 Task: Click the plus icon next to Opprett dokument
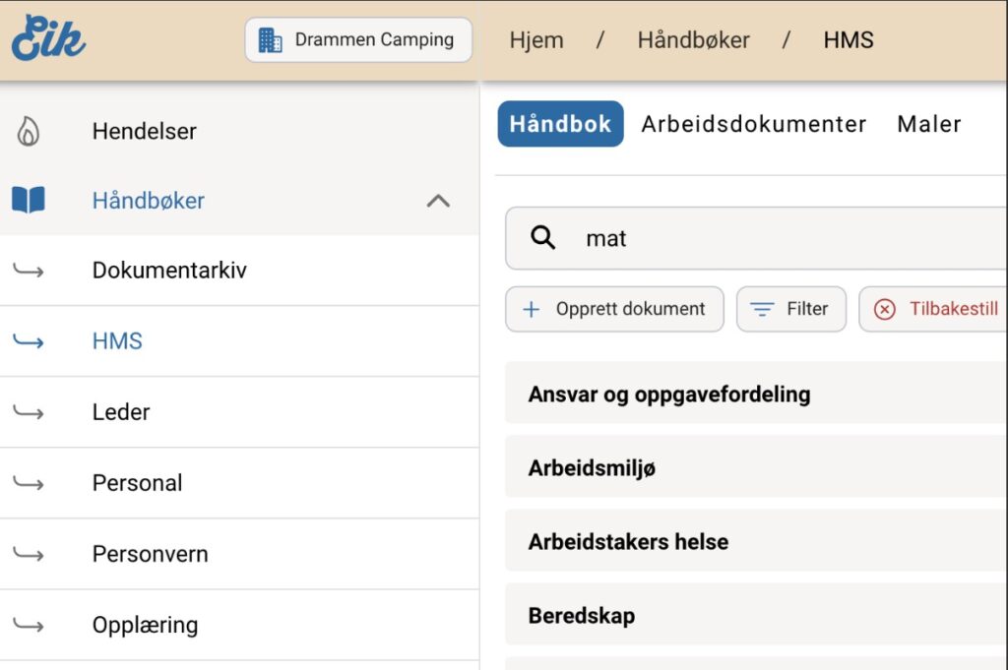[532, 309]
